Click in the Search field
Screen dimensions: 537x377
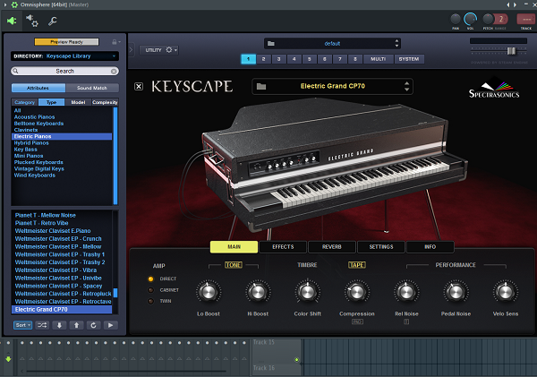(64, 71)
